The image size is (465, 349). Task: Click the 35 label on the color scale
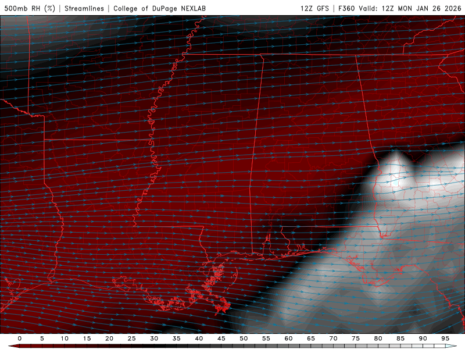[x=177, y=339]
